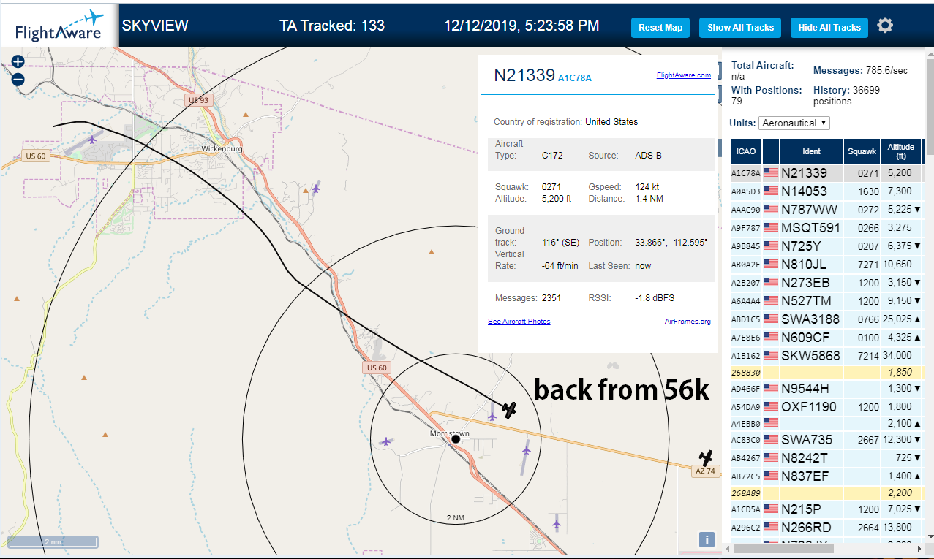934x559 pixels.
Task: Select row with ICAO 268A89
Action: tap(826, 493)
